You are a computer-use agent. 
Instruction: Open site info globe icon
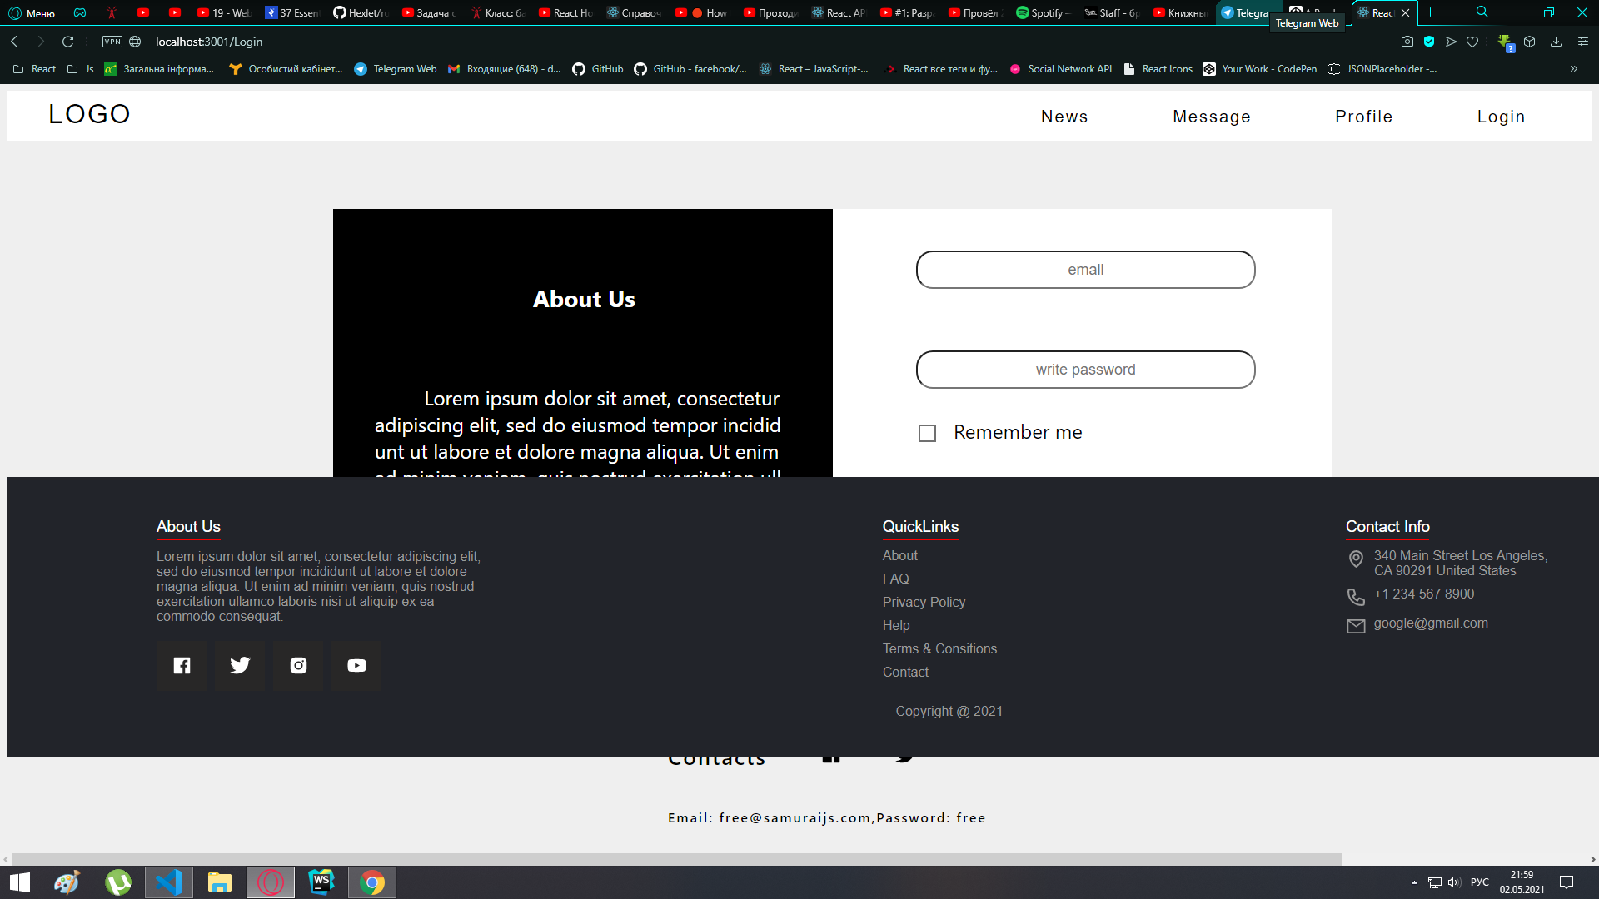tap(135, 42)
